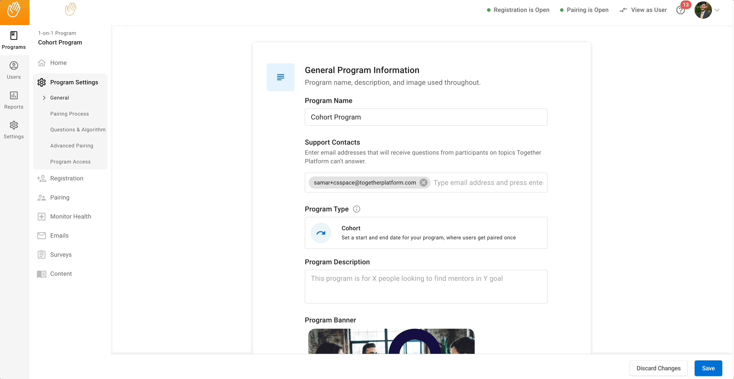The width and height of the screenshot is (734, 379).
Task: Open help with 13 notifications badge
Action: (x=681, y=10)
